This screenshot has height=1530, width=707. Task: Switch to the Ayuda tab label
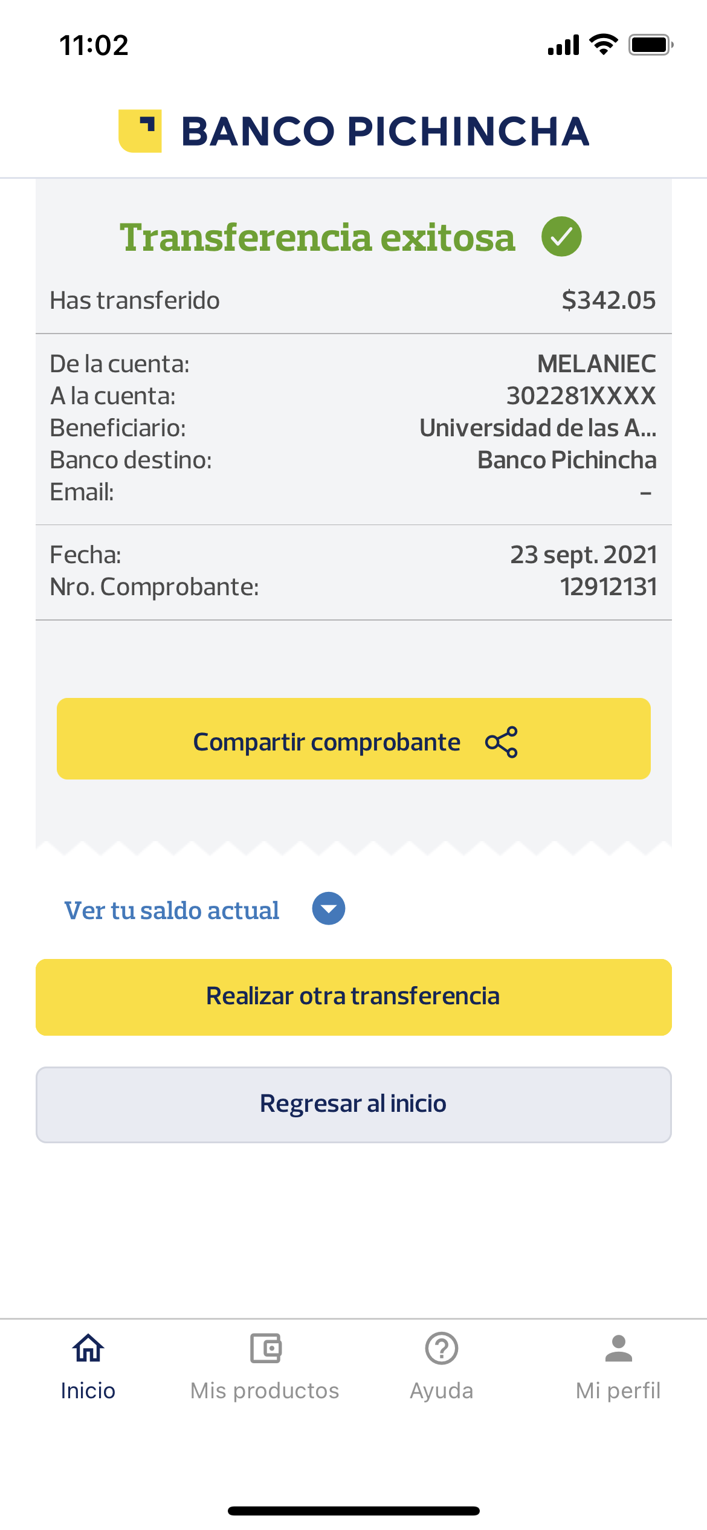442,1391
